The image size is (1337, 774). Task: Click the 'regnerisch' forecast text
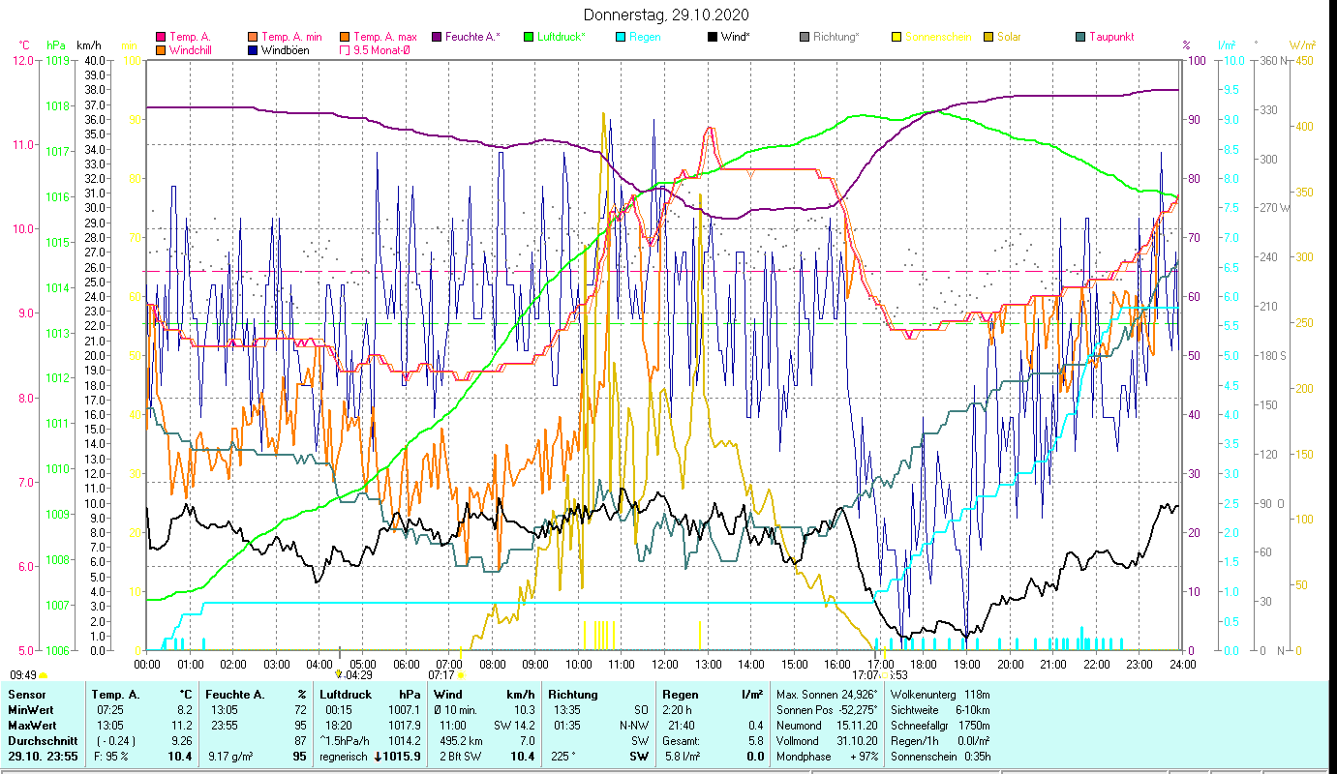344,757
